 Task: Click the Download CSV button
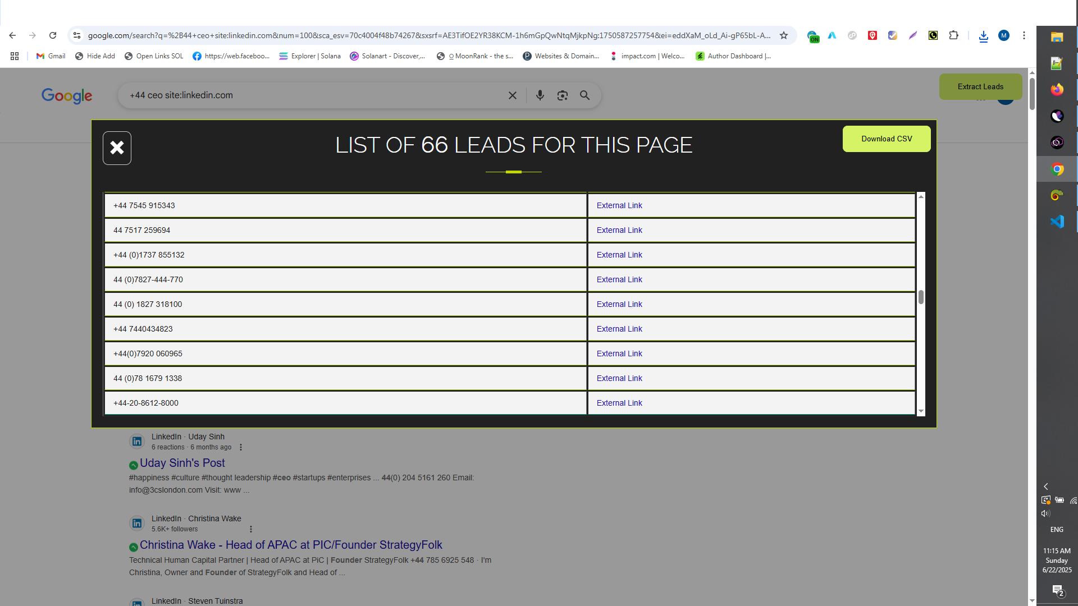(x=886, y=139)
